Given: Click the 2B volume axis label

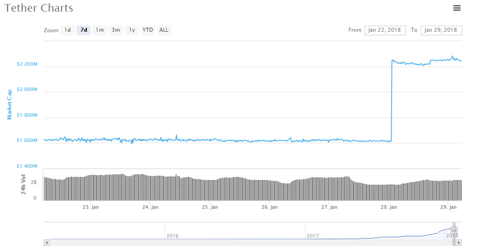Looking at the screenshot, I should click(x=34, y=182).
